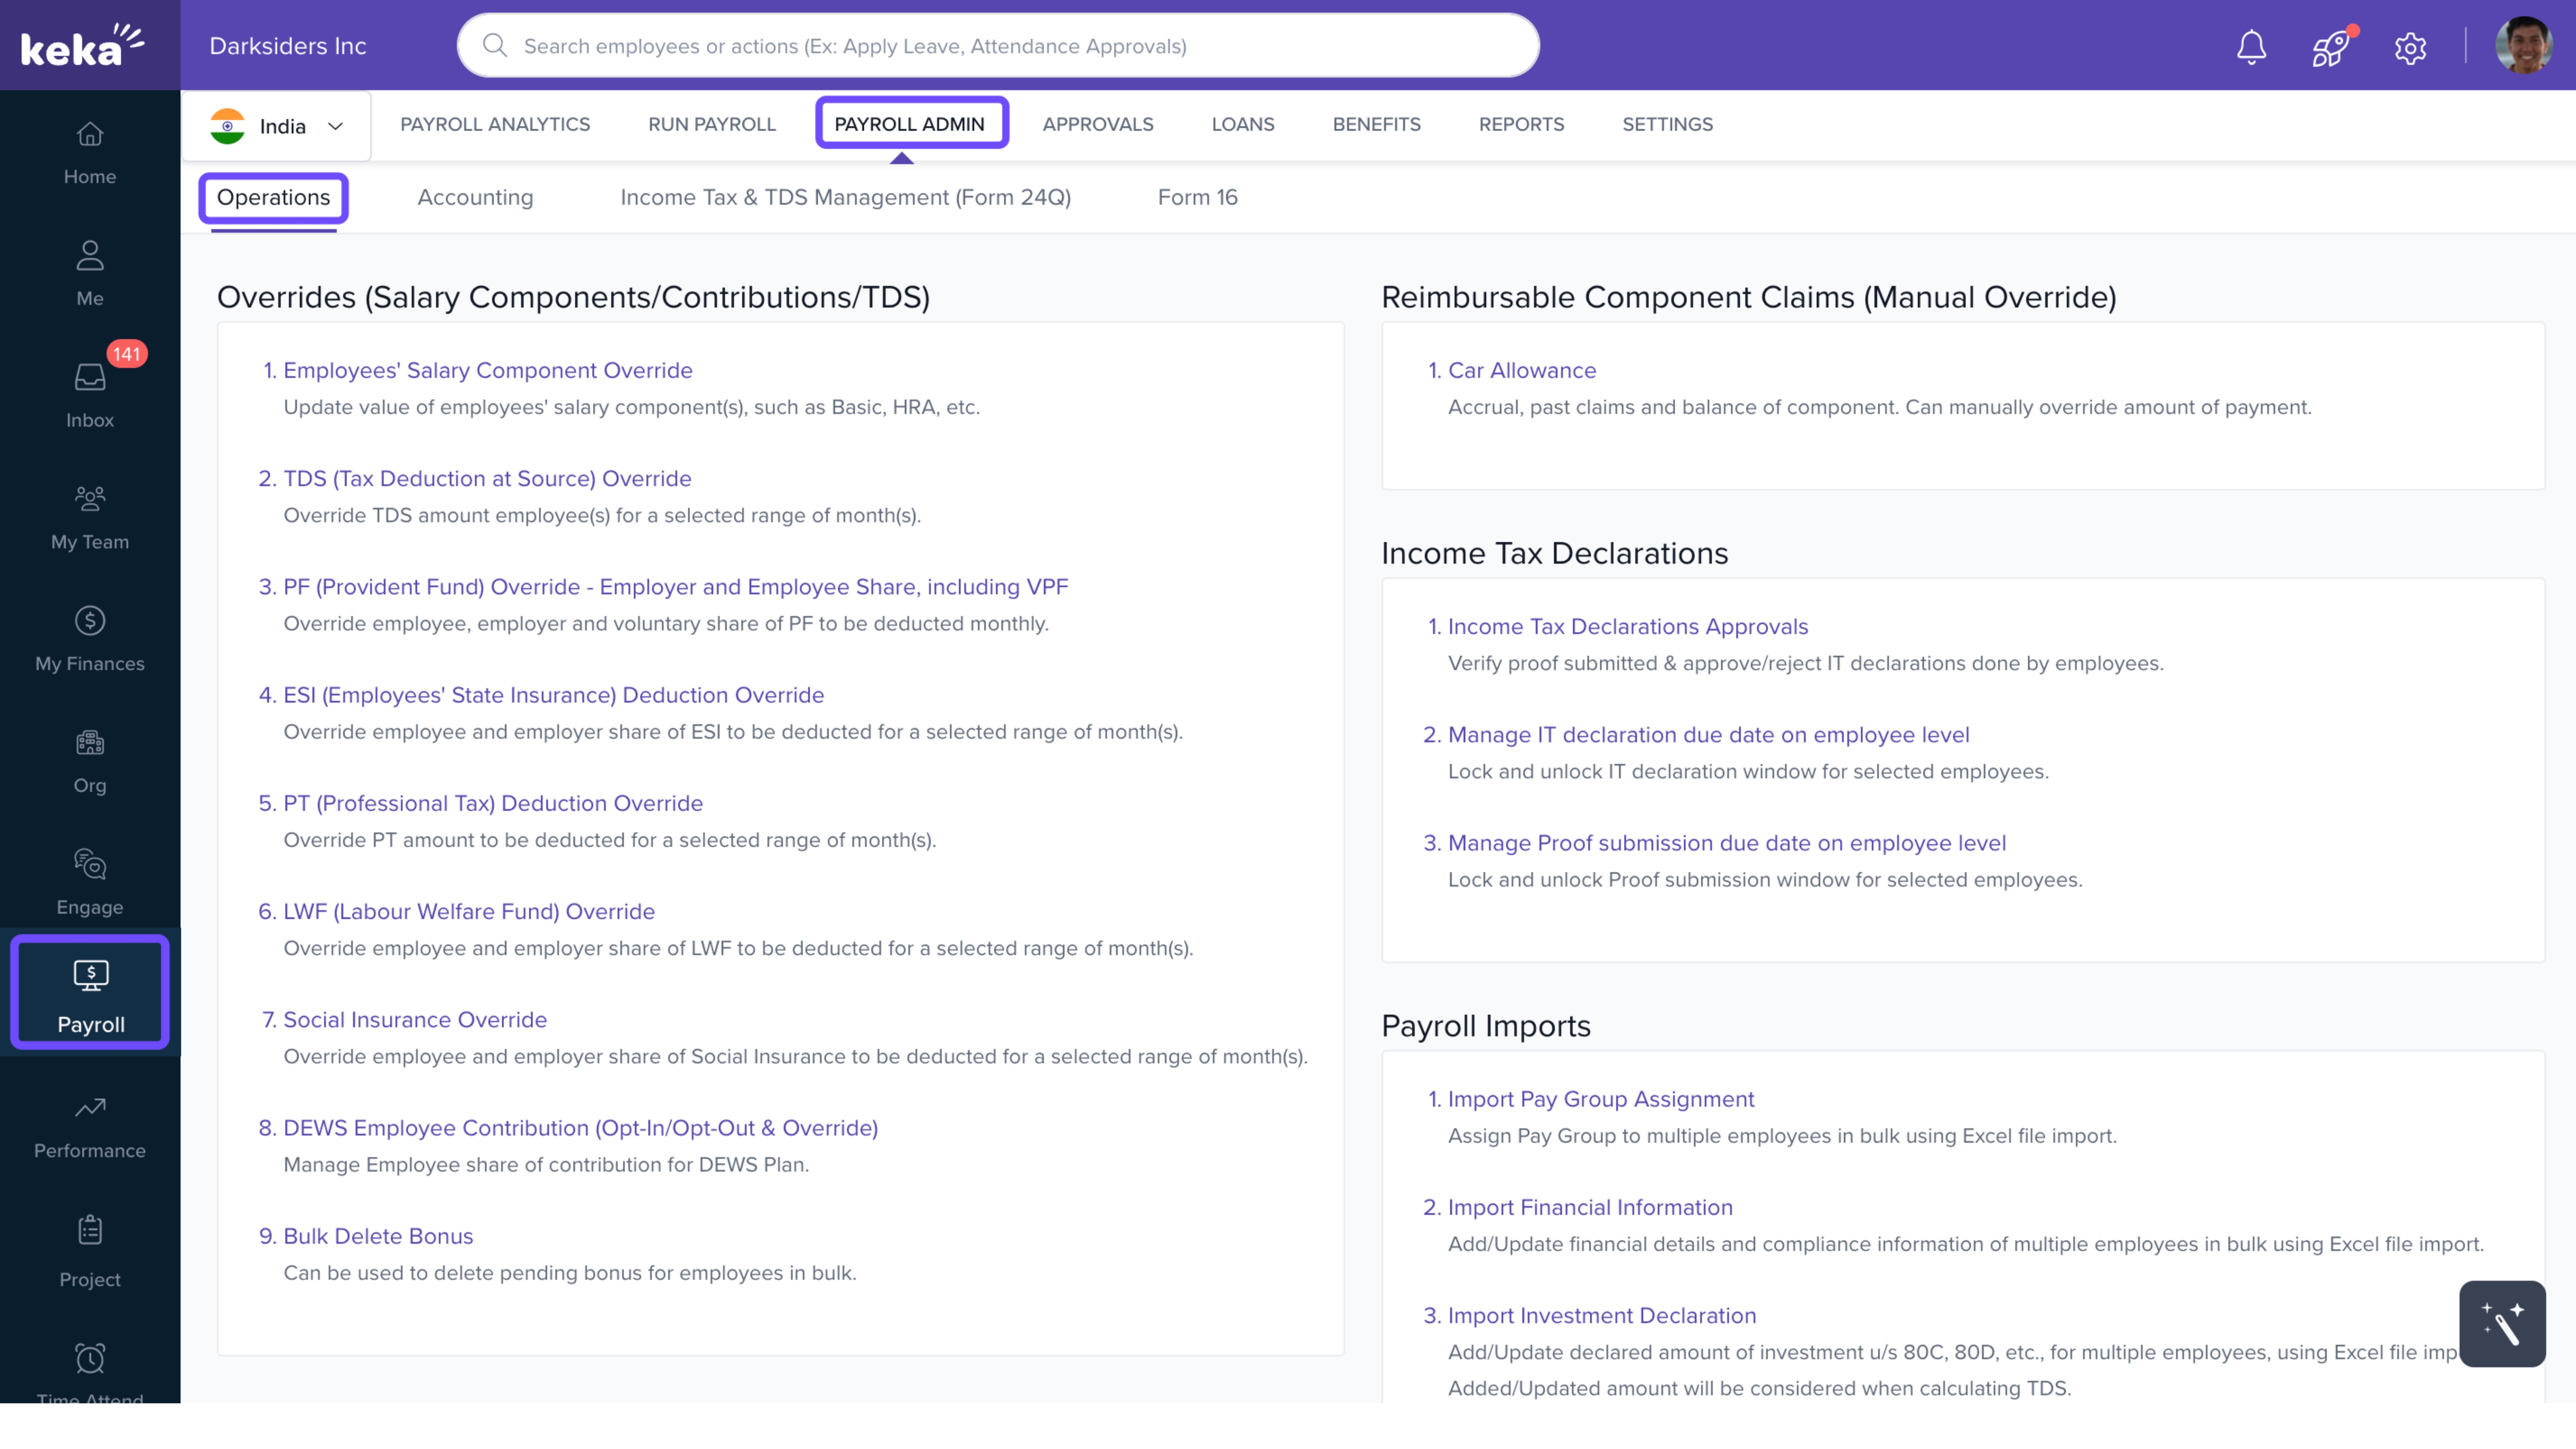2576x1449 pixels.
Task: Focus the search employees field
Action: point(998,46)
